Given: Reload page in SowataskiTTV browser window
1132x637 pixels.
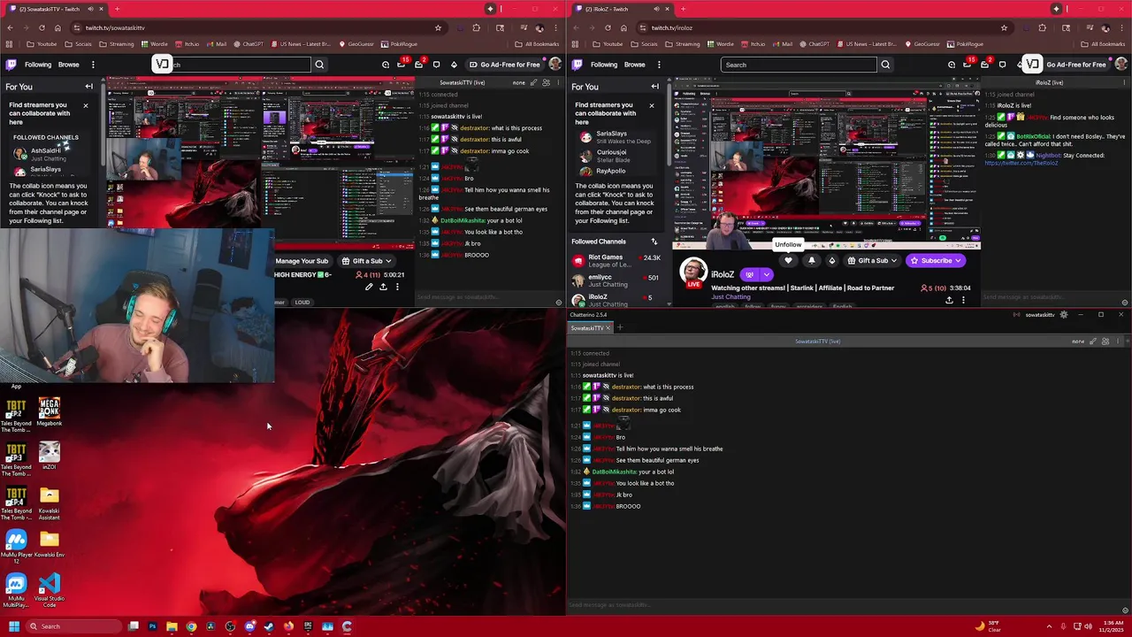Looking at the screenshot, I should click(x=42, y=27).
